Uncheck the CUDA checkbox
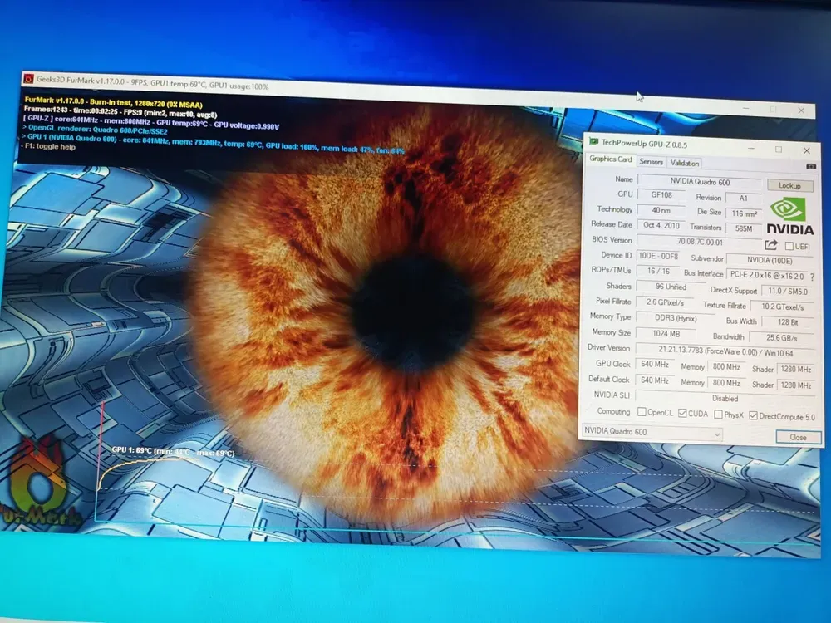Screen dimensions: 831x623 (x=682, y=413)
